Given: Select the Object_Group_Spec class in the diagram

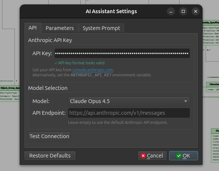Looking at the screenshot, I should click(10, 88).
